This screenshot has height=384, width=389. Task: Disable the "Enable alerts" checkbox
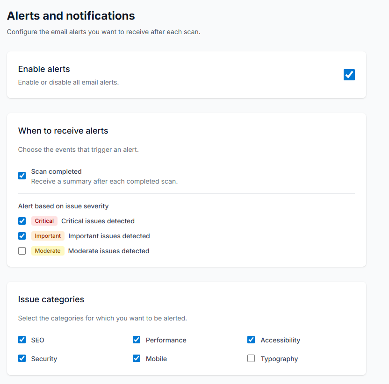[349, 74]
